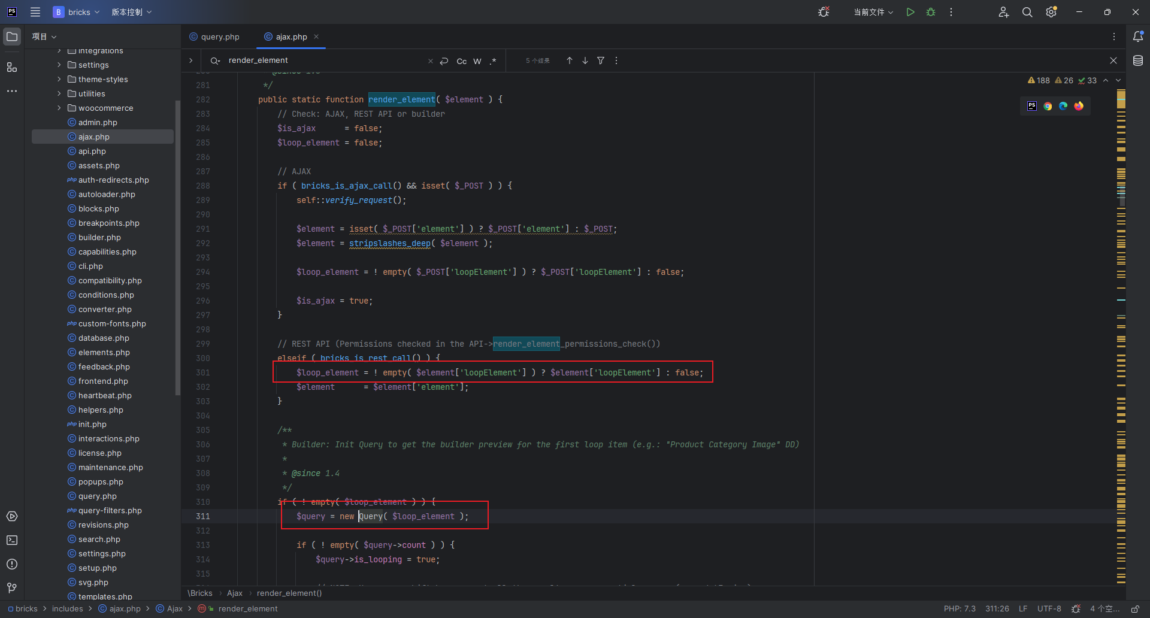Open IDE settings gear
This screenshot has width=1150, height=618.
[1051, 12]
